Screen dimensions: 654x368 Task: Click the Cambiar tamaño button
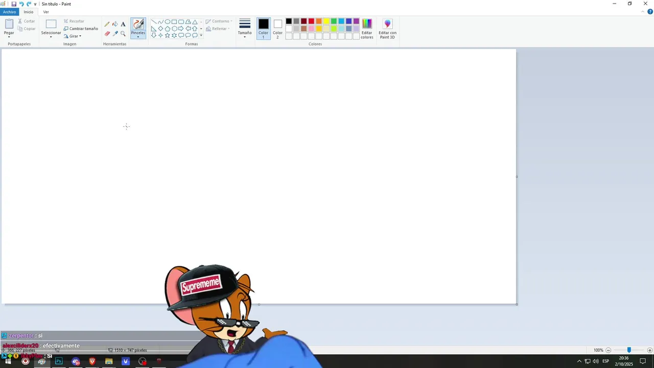tap(81, 29)
